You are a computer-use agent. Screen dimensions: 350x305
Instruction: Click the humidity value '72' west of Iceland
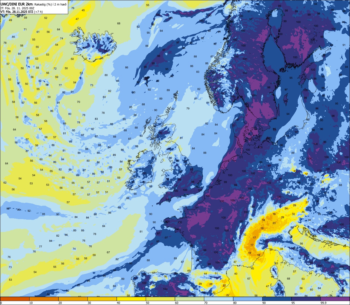[x=55, y=68]
